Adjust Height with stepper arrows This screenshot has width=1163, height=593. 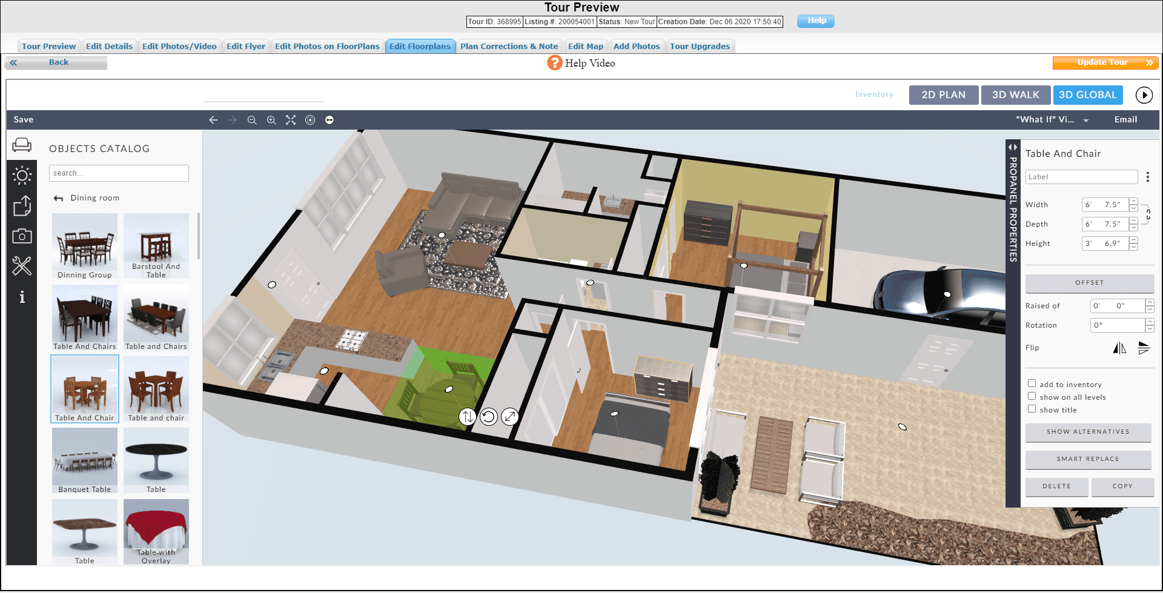point(1133,243)
